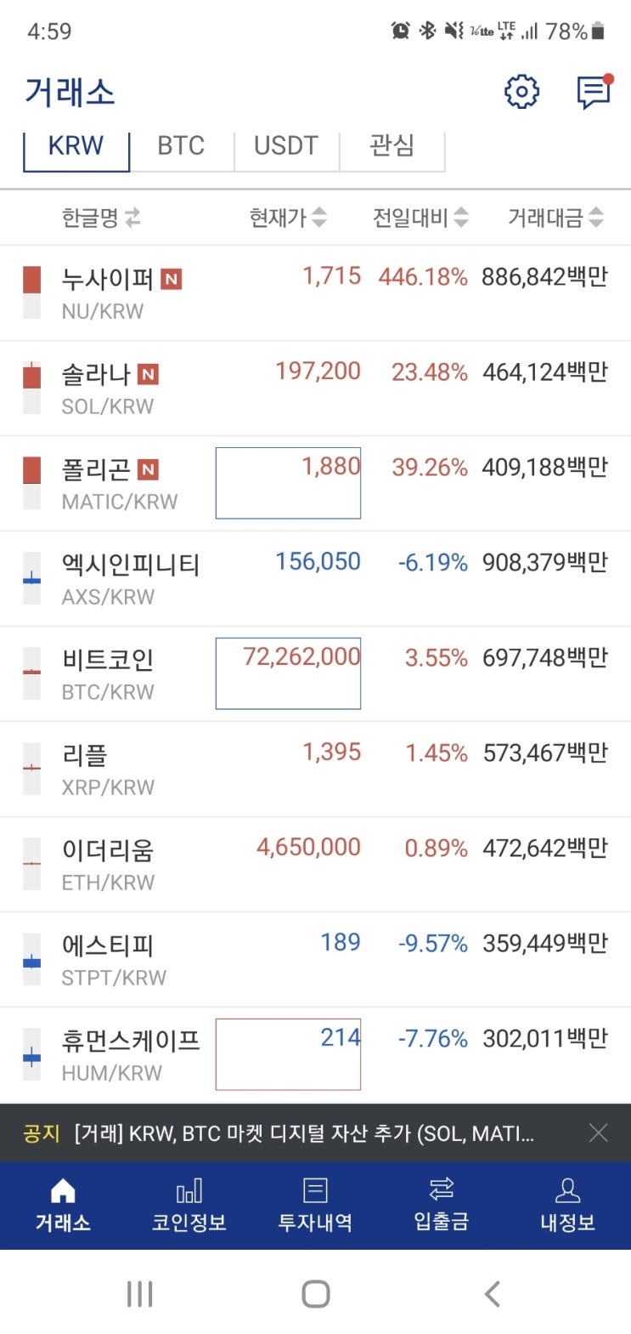Open the 관심 favorites tab
The height and width of the screenshot is (1334, 631).
392,146
